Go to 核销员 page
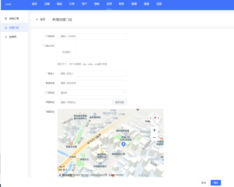The height and width of the screenshot is (187, 234). pyautogui.click(x=14, y=37)
